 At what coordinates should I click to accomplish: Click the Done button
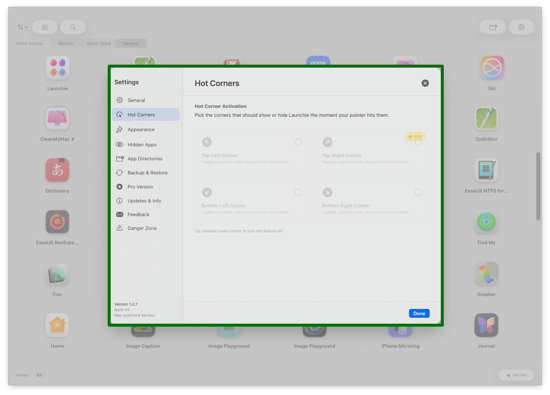419,313
